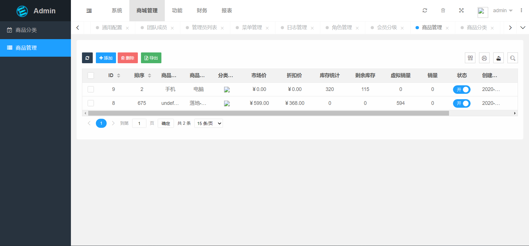Click the red 删除 button
This screenshot has height=246, width=529.
[128, 58]
